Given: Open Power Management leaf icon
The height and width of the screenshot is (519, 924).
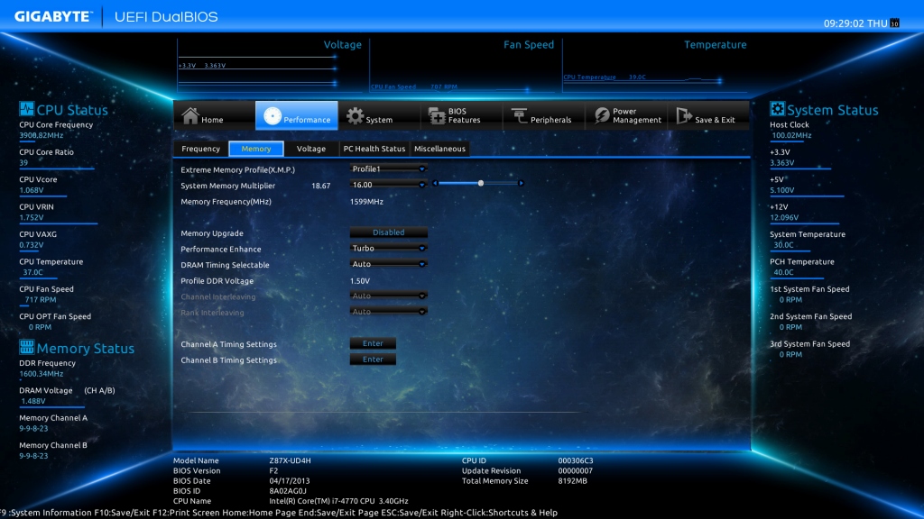Looking at the screenshot, I should coord(602,115).
